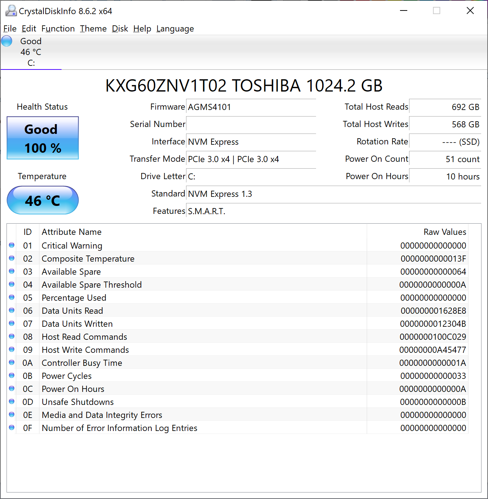Click the CrystalDiskInfo title bar app icon

click(11, 11)
